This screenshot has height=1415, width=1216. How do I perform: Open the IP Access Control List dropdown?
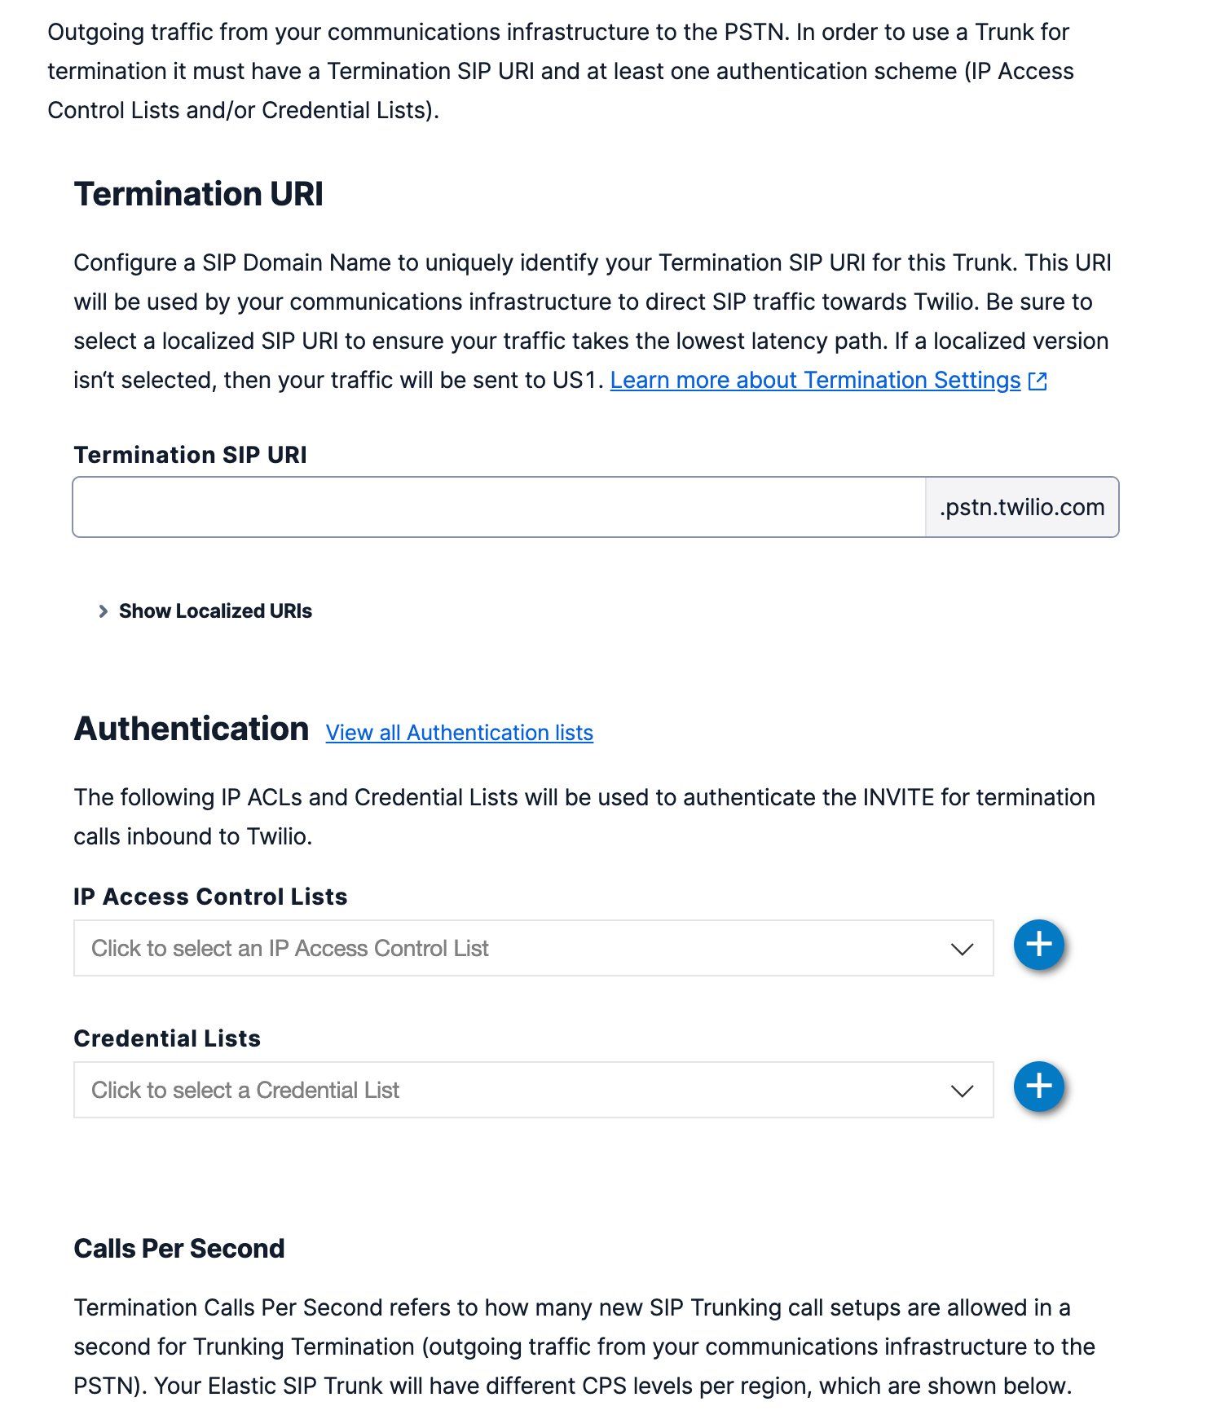(522, 949)
